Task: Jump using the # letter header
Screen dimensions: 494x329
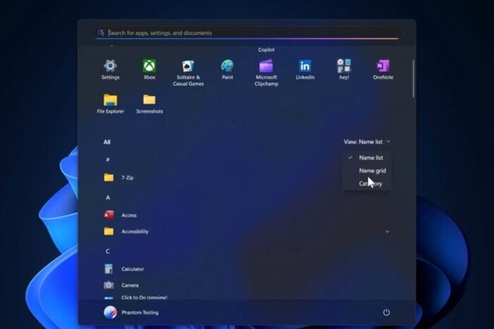Action: click(x=108, y=160)
